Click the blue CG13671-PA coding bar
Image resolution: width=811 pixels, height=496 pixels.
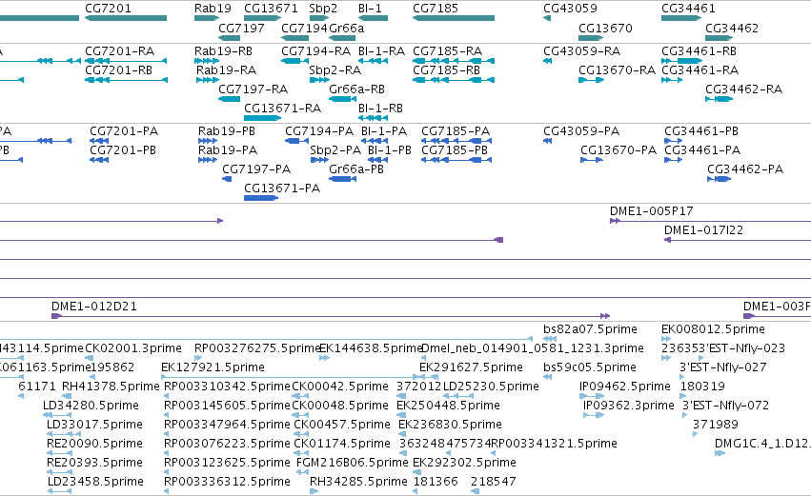pyautogui.click(x=261, y=198)
